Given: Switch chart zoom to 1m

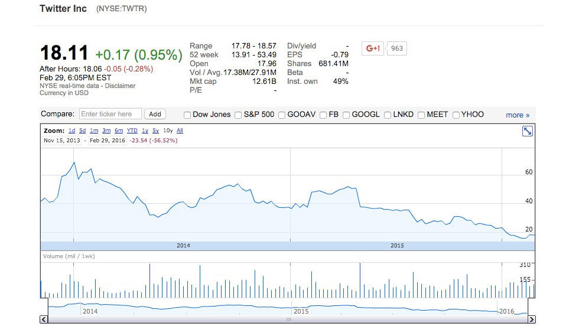Looking at the screenshot, I should coord(94,131).
